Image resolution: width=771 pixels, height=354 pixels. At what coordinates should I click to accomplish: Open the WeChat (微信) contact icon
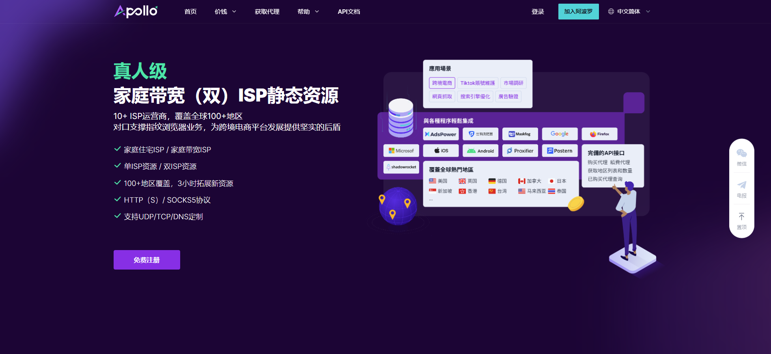(741, 153)
